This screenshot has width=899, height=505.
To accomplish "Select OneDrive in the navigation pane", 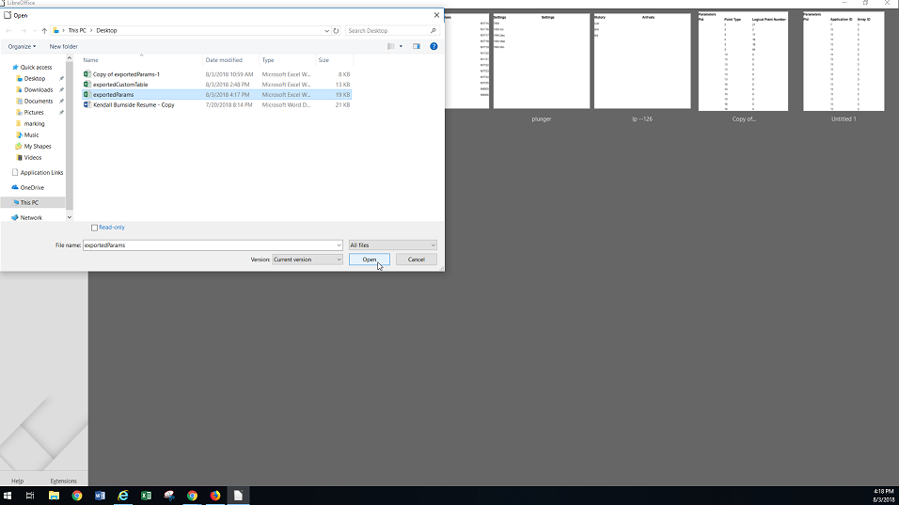I will pyautogui.click(x=32, y=187).
